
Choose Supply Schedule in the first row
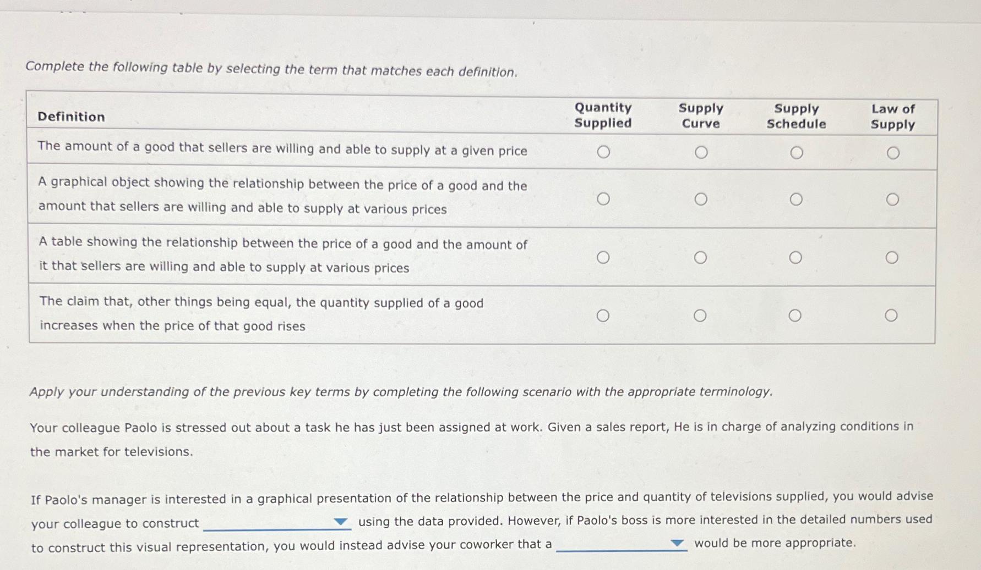[x=797, y=152]
